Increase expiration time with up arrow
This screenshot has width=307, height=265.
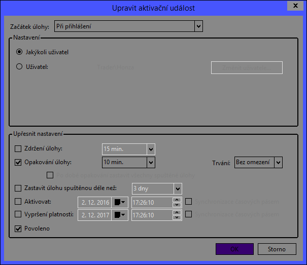(x=177, y=213)
